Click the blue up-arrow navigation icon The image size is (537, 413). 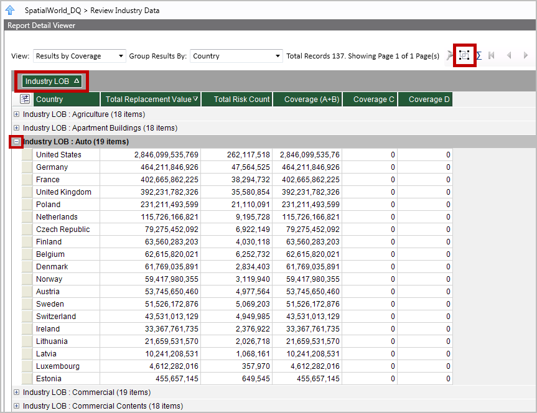tap(11, 11)
